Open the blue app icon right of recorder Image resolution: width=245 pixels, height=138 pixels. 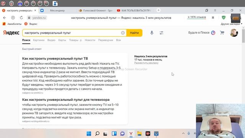coord(156,134)
